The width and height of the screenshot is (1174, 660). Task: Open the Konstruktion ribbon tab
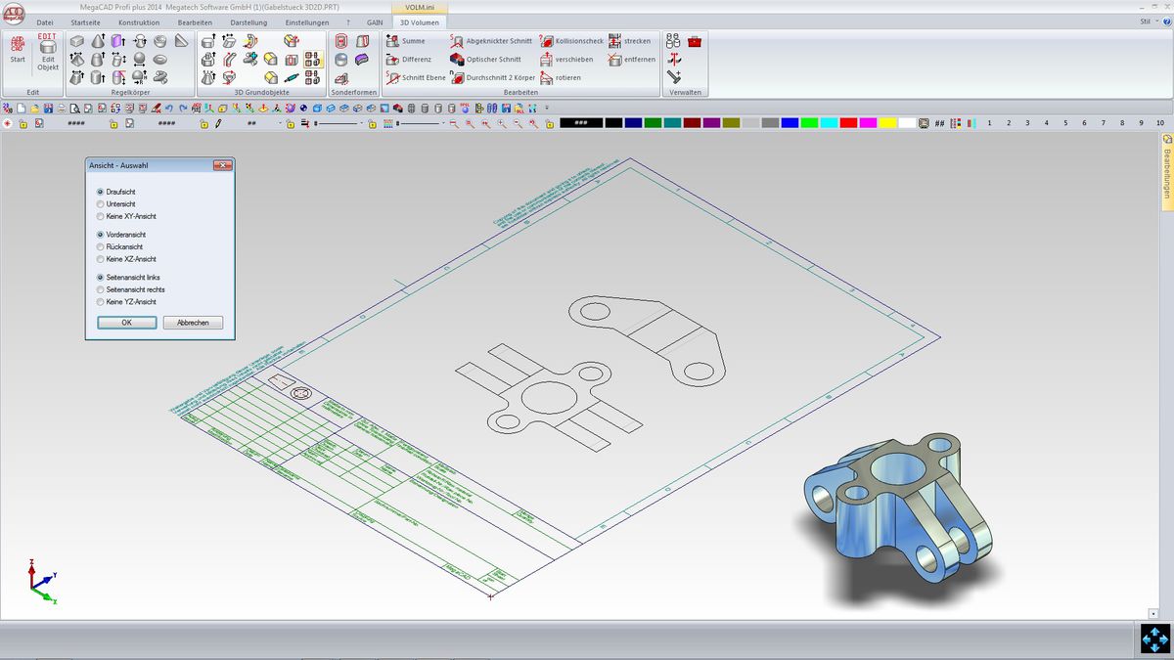tap(139, 22)
